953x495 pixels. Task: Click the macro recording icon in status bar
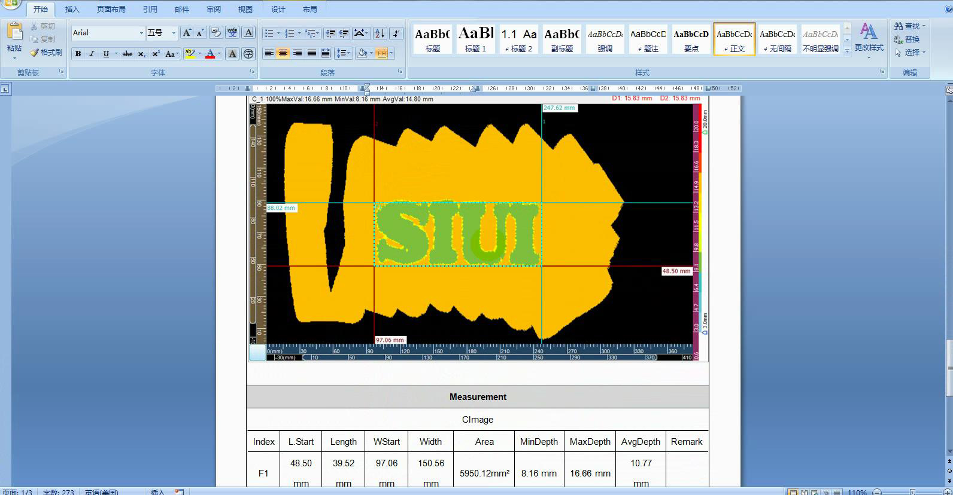(x=179, y=492)
